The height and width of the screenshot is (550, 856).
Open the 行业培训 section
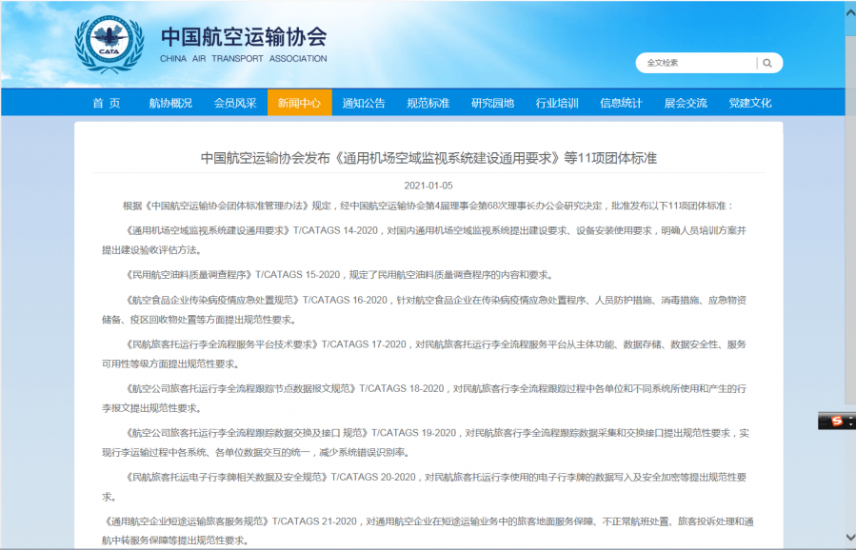[557, 102]
